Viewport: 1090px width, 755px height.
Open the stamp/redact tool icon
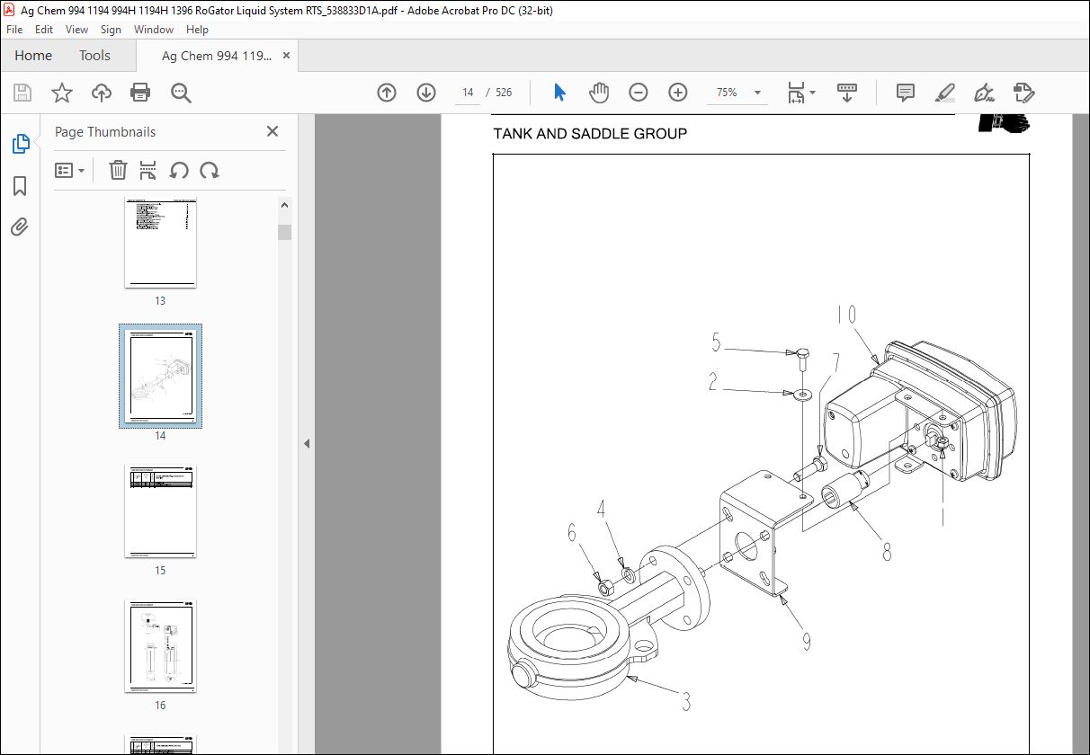pyautogui.click(x=1023, y=93)
